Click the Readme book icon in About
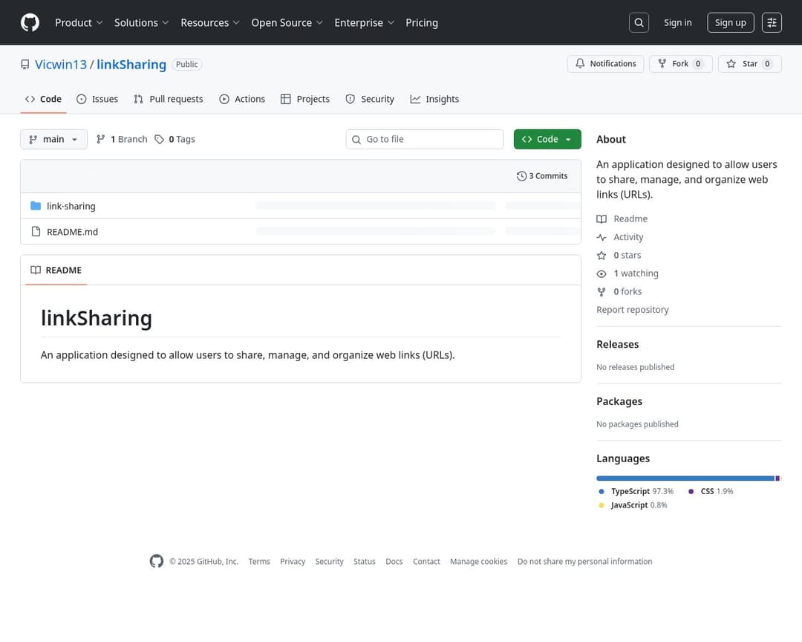The image size is (802, 642). [x=601, y=218]
